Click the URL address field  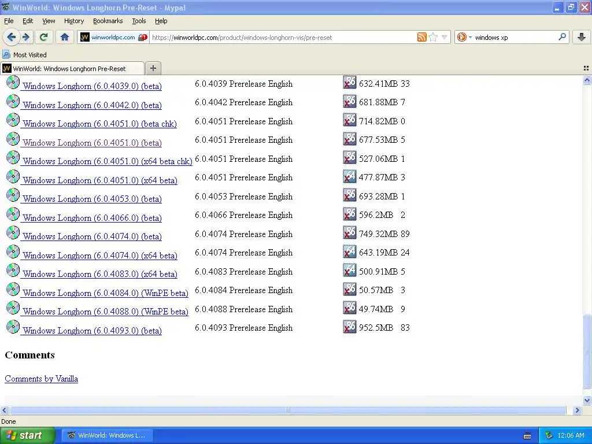283,38
